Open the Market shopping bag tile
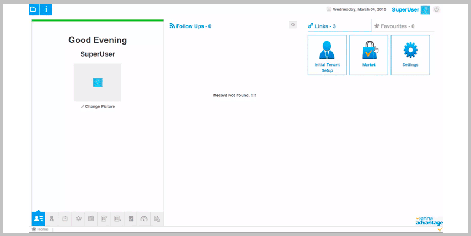Viewport: 471px width, 236px height. tap(368, 55)
